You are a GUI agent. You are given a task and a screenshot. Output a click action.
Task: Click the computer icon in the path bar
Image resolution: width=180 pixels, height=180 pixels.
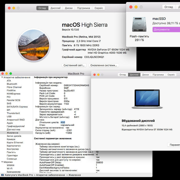click(3, 175)
